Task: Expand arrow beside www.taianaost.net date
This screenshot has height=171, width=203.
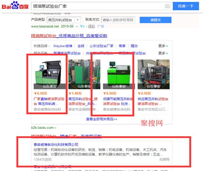Action: [x=77, y=26]
